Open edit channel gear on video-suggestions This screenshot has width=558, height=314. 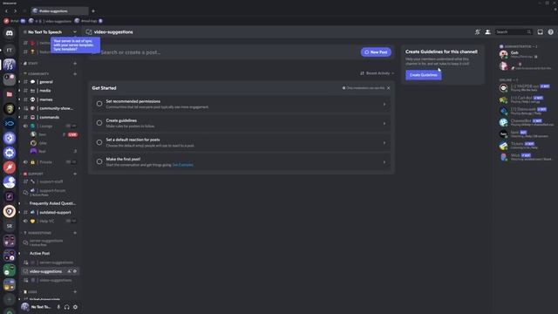75,271
